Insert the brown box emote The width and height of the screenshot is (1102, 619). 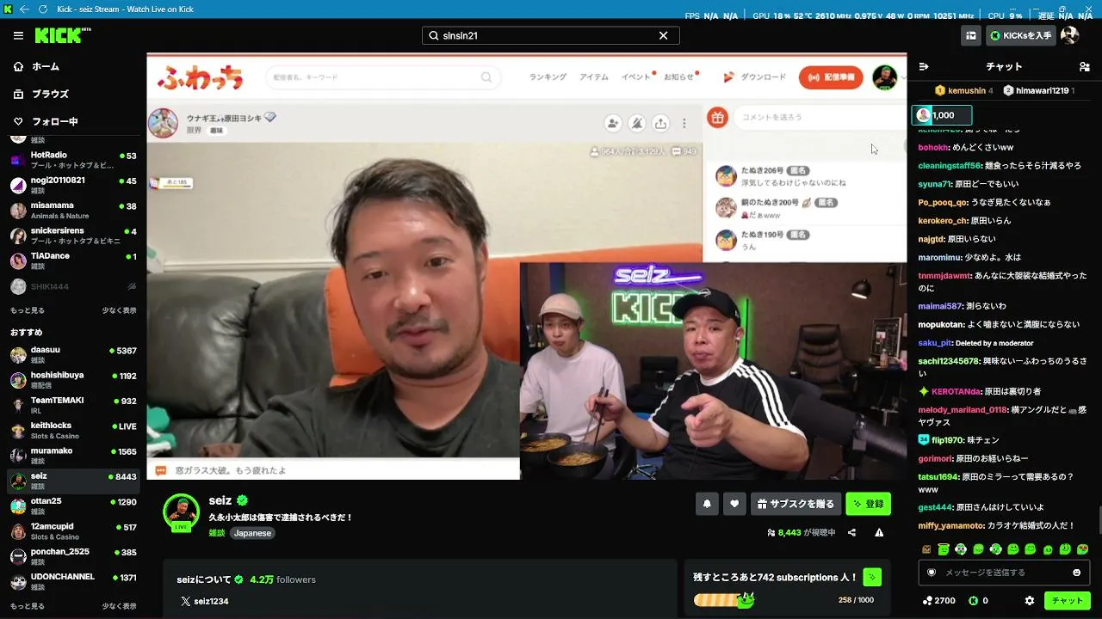pyautogui.click(x=926, y=549)
